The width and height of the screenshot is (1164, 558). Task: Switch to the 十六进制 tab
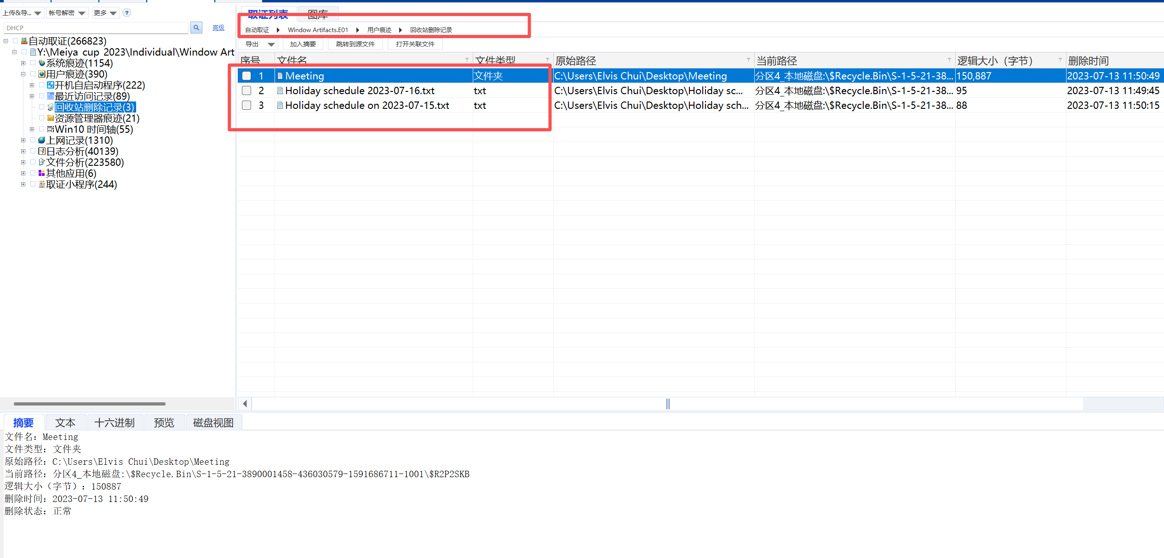114,423
